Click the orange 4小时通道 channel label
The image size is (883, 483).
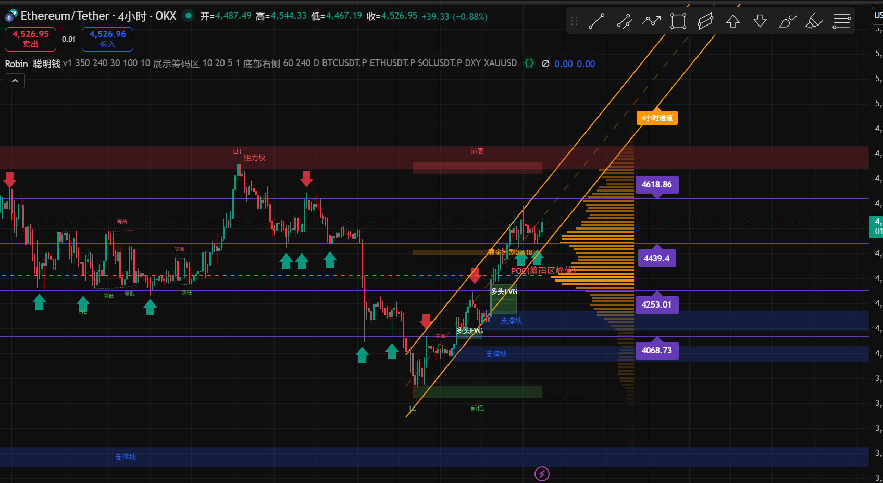pyautogui.click(x=657, y=118)
